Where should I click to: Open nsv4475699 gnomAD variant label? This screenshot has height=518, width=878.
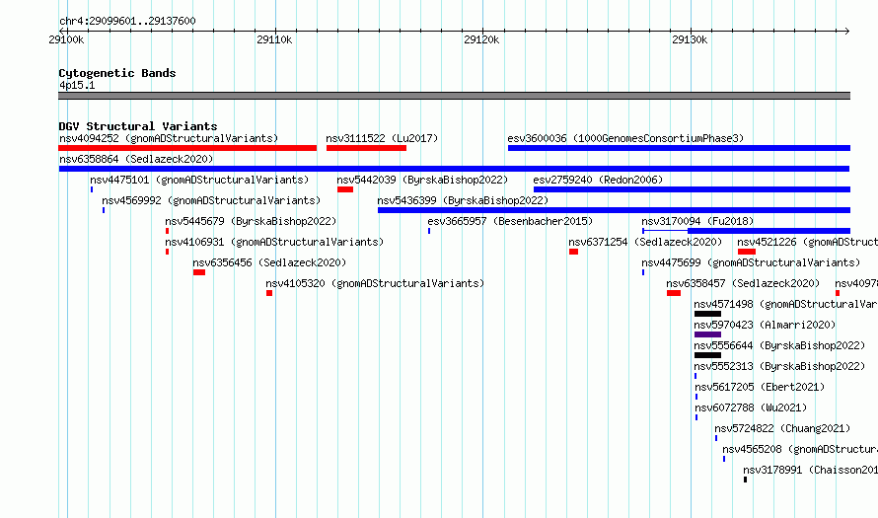tap(751, 262)
